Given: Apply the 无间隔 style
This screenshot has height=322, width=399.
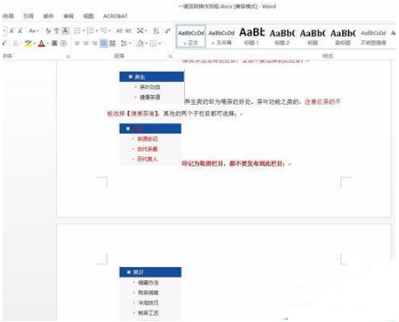Looking at the screenshot, I should tap(222, 37).
